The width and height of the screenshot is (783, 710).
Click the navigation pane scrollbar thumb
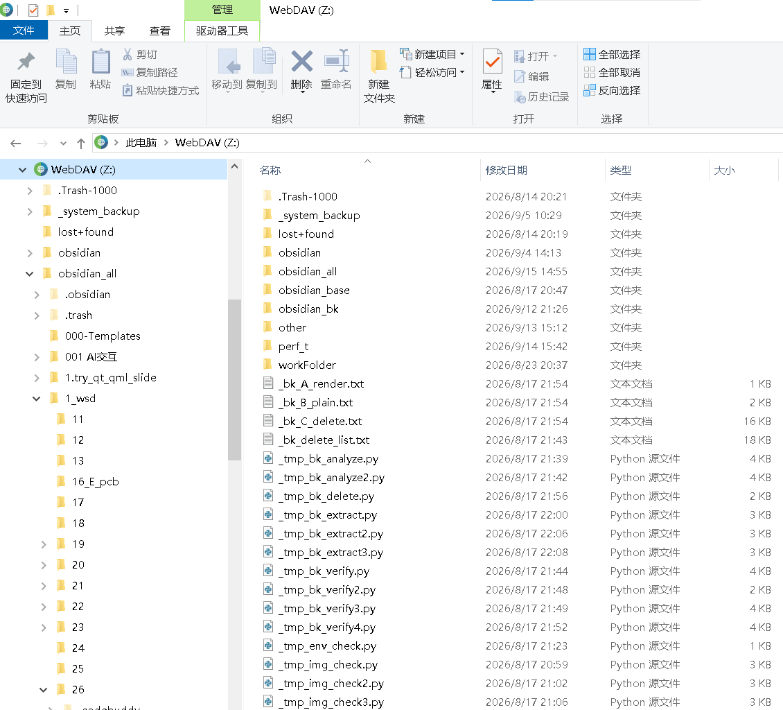234,380
